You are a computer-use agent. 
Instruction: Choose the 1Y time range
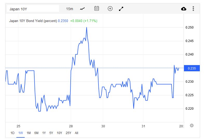[x=44, y=133]
